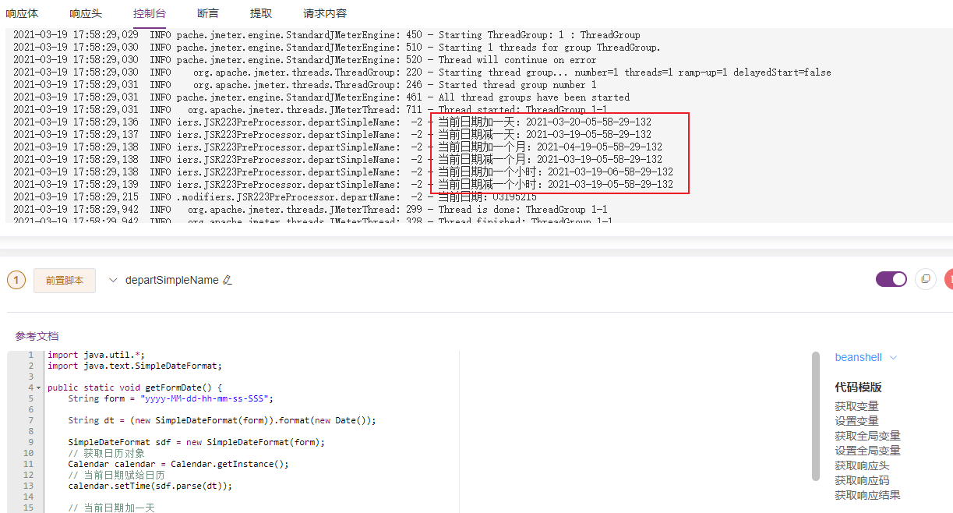Collapse code fold arrow at line 4
This screenshot has height=513, width=953.
tap(38, 387)
